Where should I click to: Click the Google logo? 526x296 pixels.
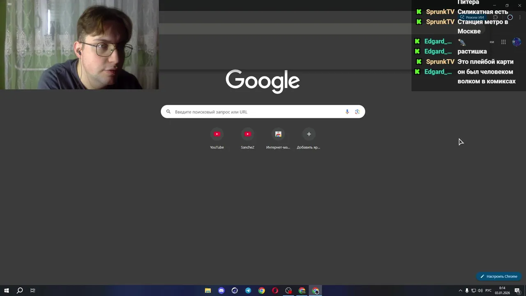(263, 81)
